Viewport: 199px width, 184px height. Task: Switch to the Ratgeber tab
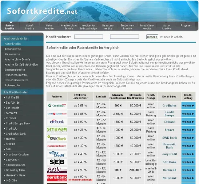(186, 26)
